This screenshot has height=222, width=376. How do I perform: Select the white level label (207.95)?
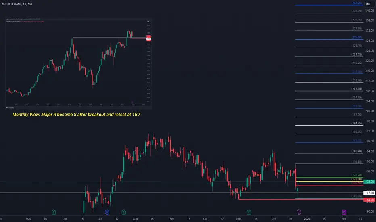tap(357, 89)
